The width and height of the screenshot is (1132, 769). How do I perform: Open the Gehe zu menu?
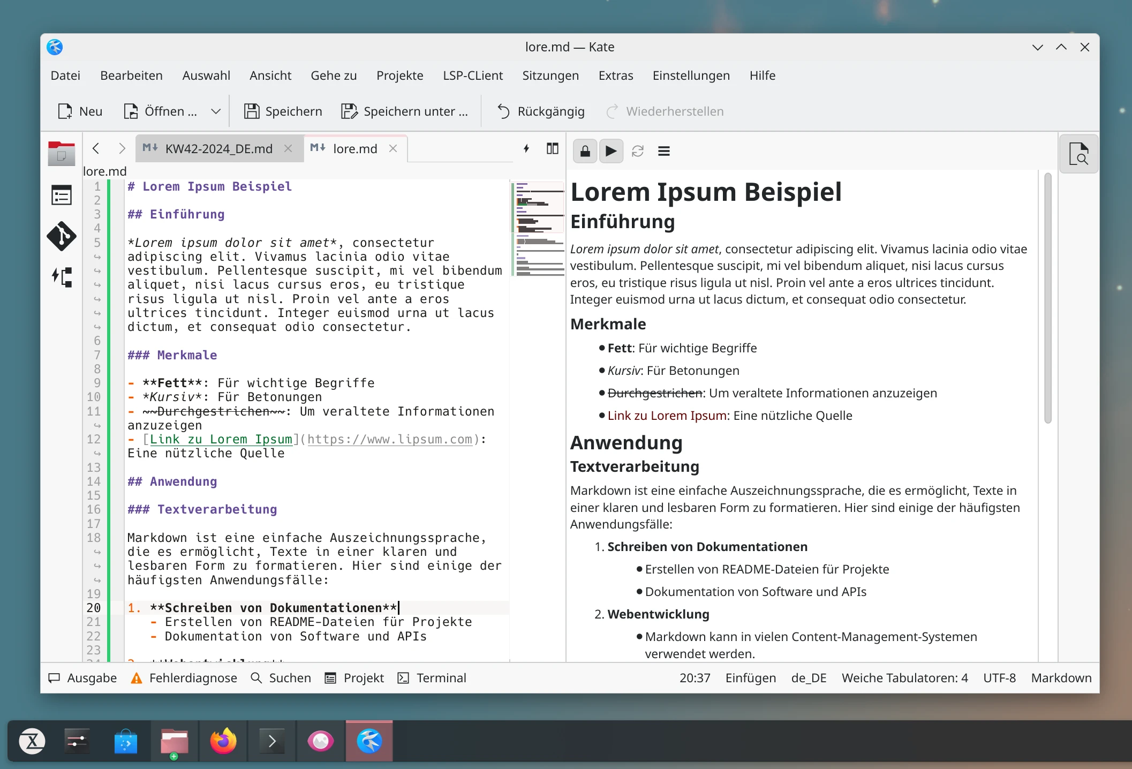point(334,76)
